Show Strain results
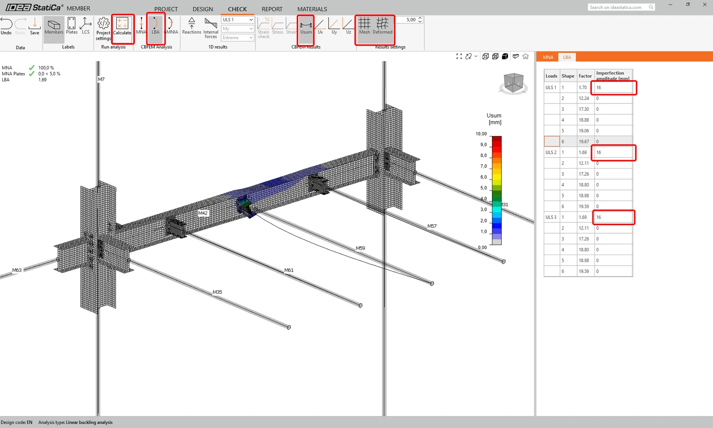This screenshot has height=428, width=713. (291, 26)
